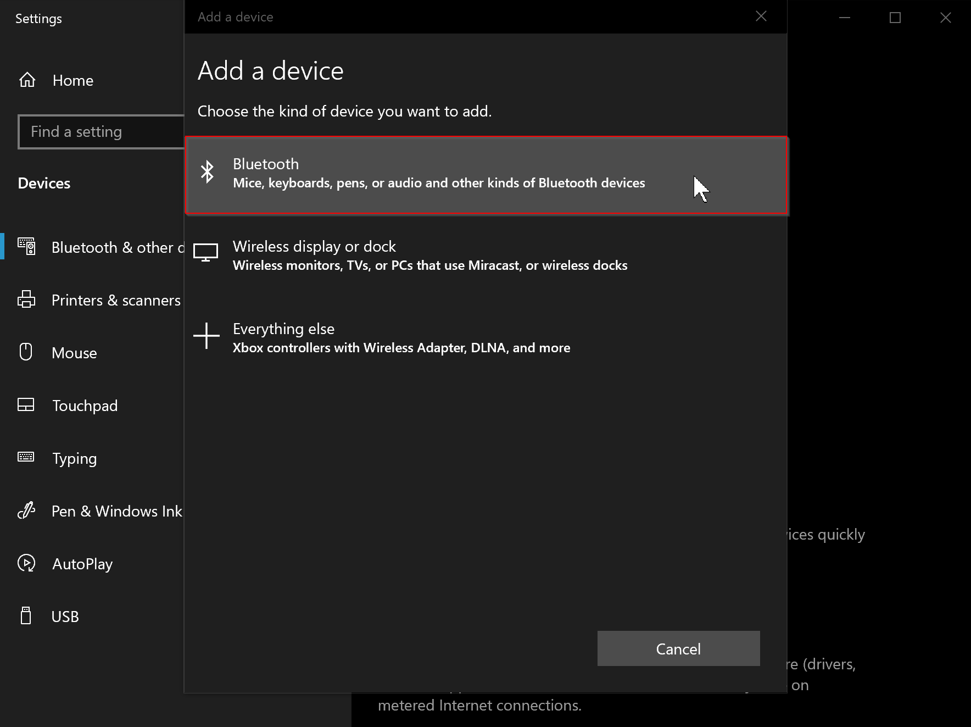This screenshot has height=727, width=971.
Task: Open USB settings page
Action: 92,617
